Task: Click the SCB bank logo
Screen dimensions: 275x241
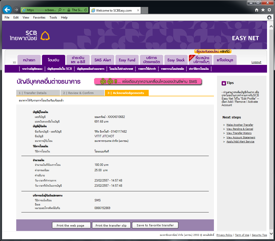Action: click(x=30, y=36)
